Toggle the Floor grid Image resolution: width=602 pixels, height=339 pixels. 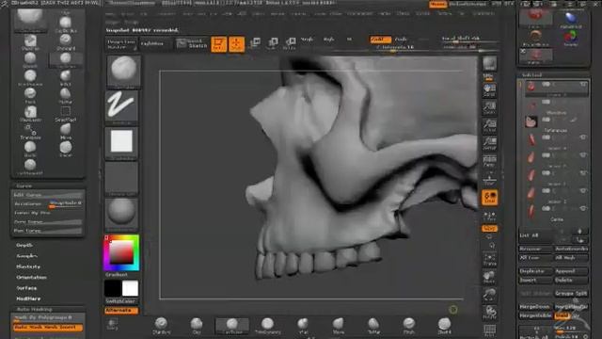(489, 179)
